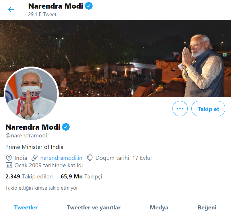
Task: Switch to the Medya tab
Action: click(159, 207)
